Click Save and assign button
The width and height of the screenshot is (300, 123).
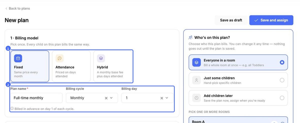[271, 20]
